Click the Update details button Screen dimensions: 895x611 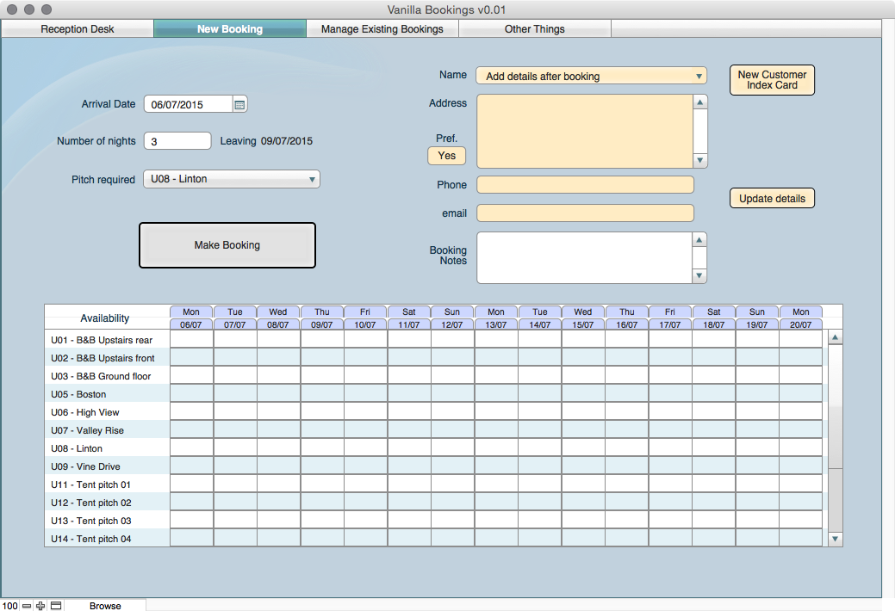[772, 199]
